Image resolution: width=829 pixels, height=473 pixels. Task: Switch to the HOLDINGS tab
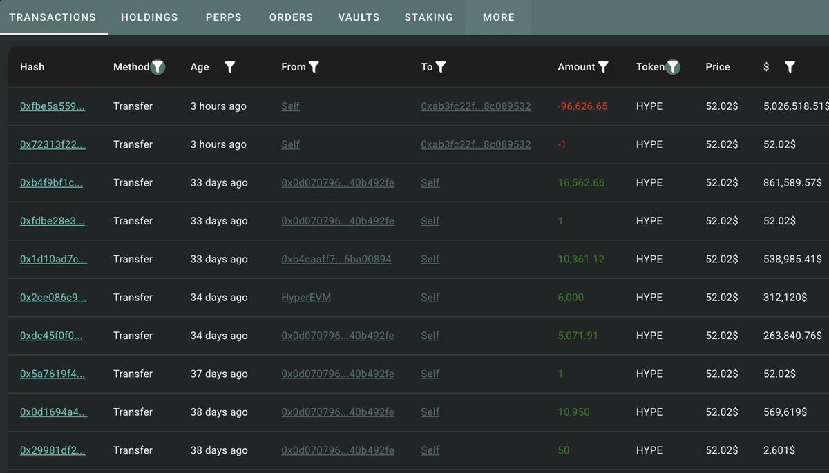(x=149, y=17)
